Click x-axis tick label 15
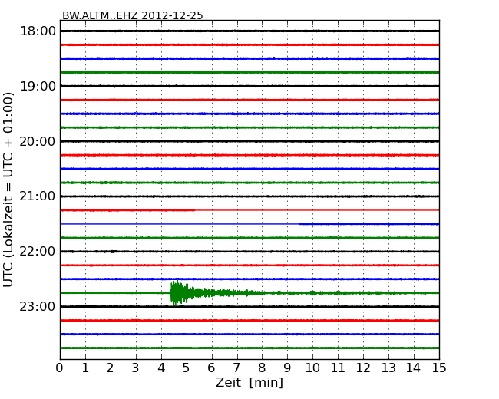 click(439, 368)
